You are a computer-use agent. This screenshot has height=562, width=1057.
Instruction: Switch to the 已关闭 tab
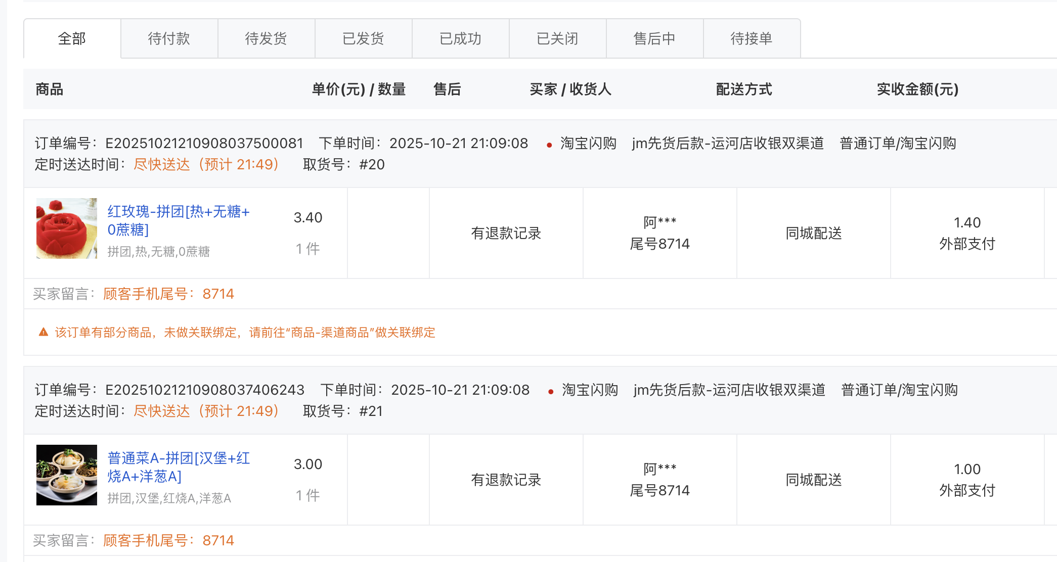[x=557, y=38]
